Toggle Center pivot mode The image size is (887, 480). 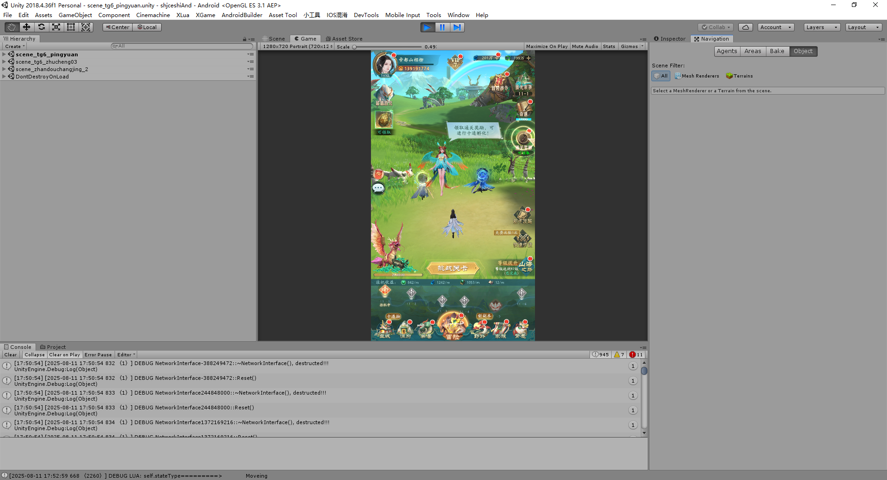pos(118,27)
